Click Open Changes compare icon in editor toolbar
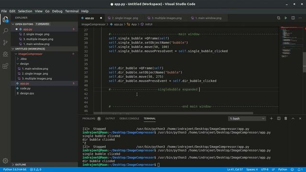The image size is (306, 172). click(x=278, y=18)
